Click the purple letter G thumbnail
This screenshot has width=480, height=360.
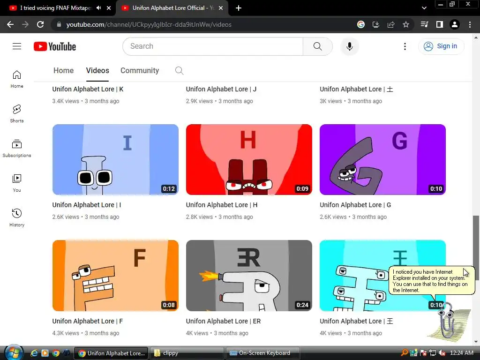pyautogui.click(x=382, y=159)
